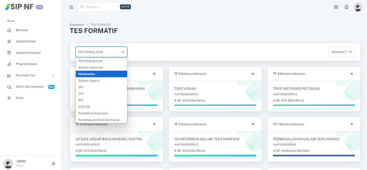The width and height of the screenshot is (367, 170).
Task: Click the TEKS VISUAL progress bar
Action: point(215,105)
